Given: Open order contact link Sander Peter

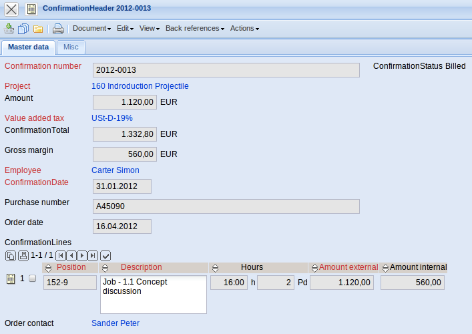Looking at the screenshot, I should point(115,323).
